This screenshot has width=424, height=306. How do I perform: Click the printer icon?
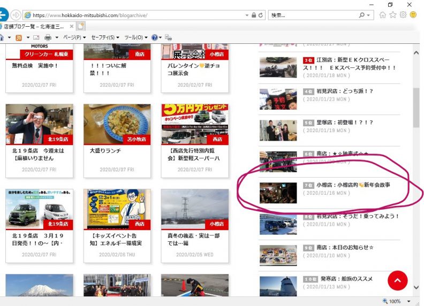pyautogui.click(x=48, y=37)
